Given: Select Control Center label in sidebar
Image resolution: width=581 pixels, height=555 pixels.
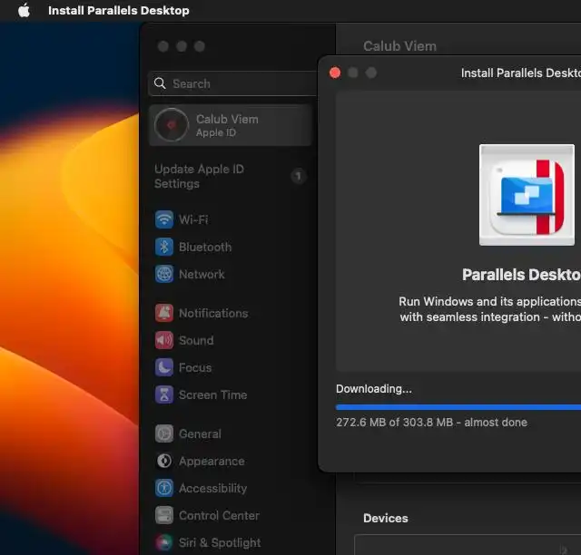Looking at the screenshot, I should point(219,515).
